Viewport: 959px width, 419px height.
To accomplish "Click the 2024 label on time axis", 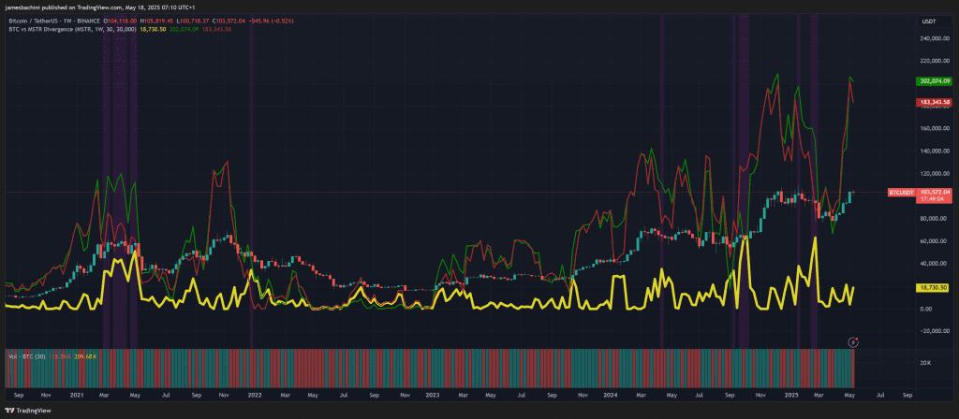I will pyautogui.click(x=610, y=396).
